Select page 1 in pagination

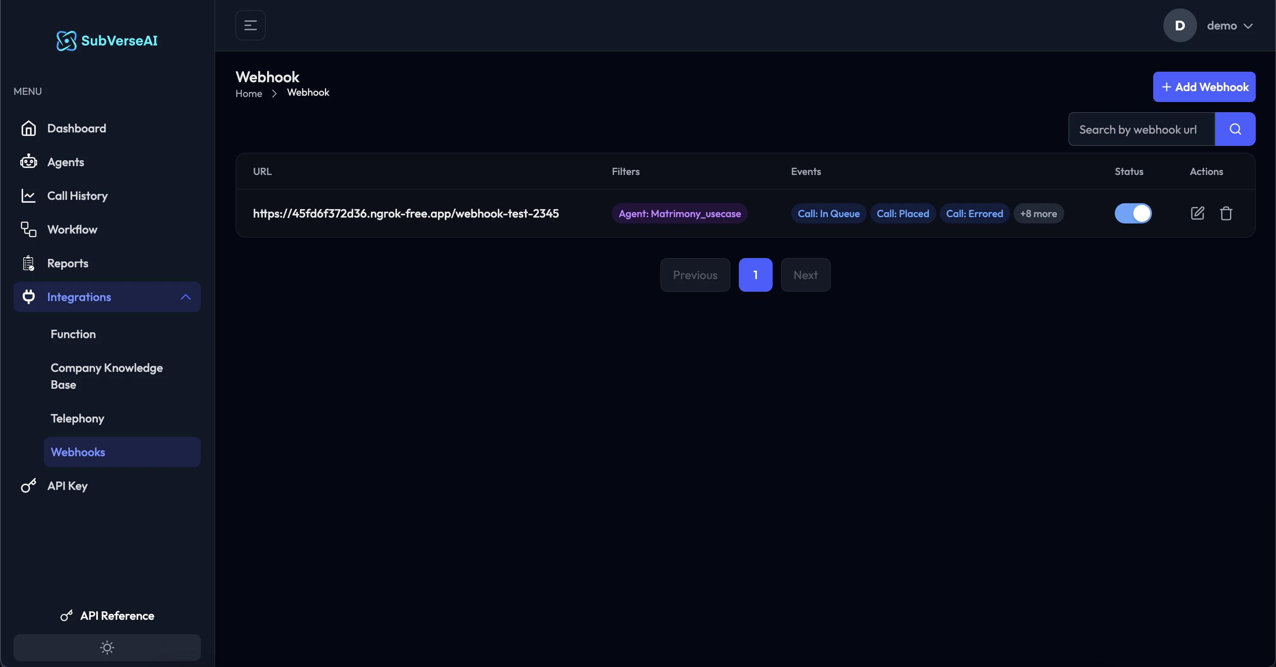pos(755,274)
